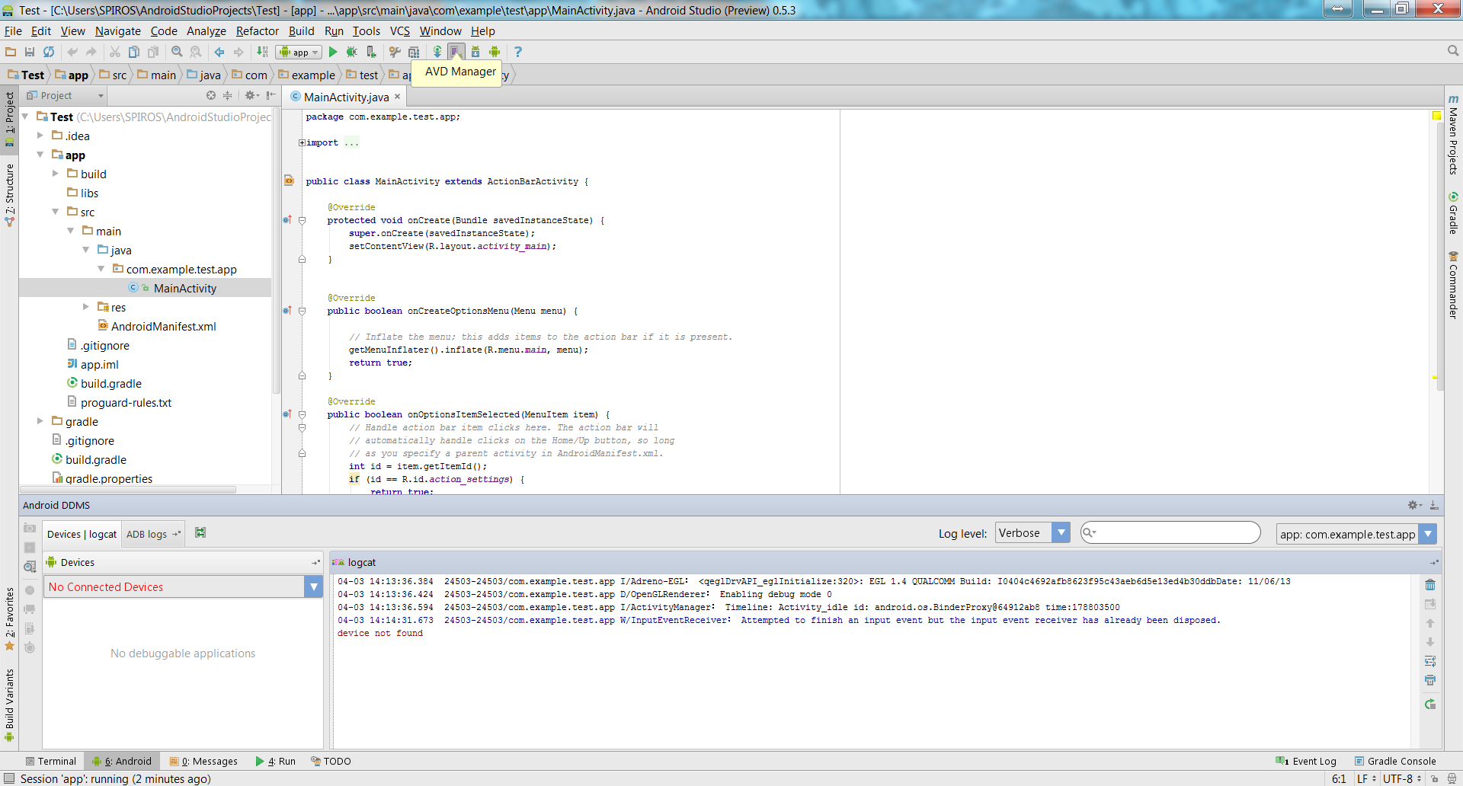Click Restart logcat green icon
Viewport: 1463px width, 786px height.
1430,705
